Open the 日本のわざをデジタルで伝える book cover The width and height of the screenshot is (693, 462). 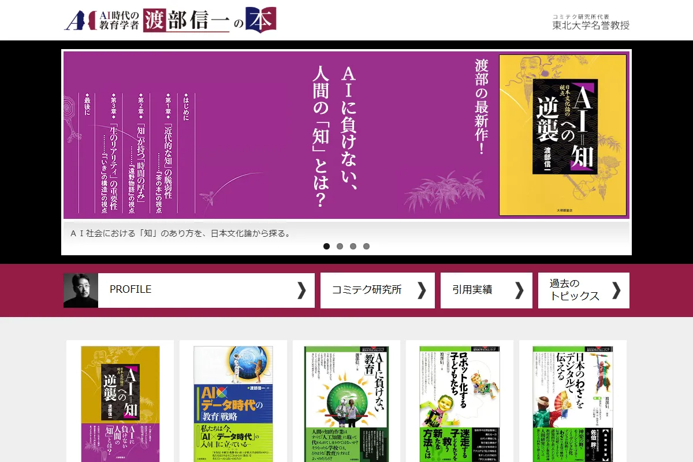(x=572, y=404)
